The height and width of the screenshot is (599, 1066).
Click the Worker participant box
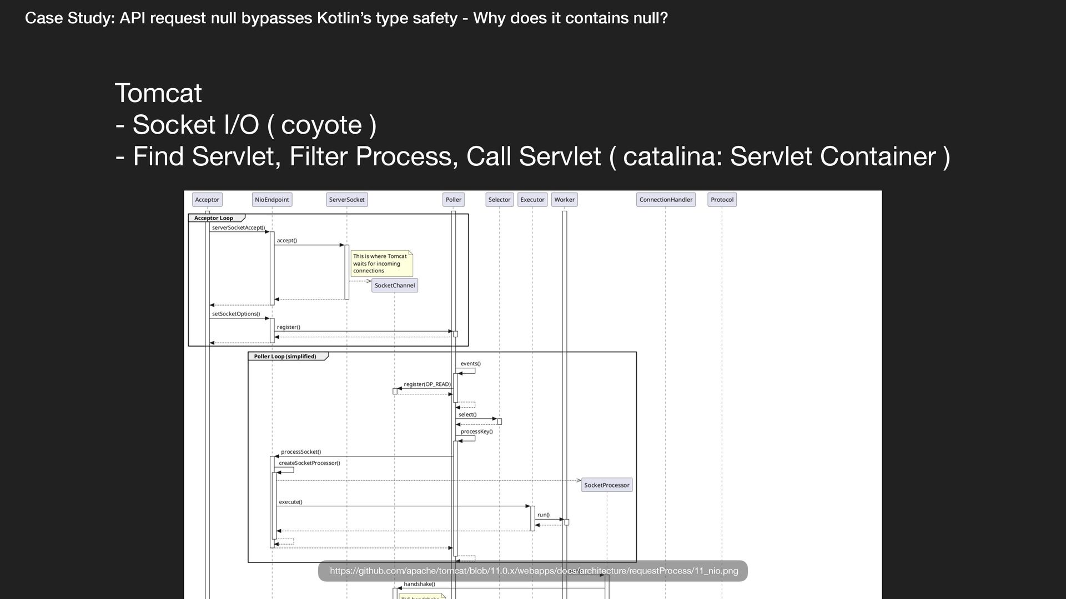[564, 200]
